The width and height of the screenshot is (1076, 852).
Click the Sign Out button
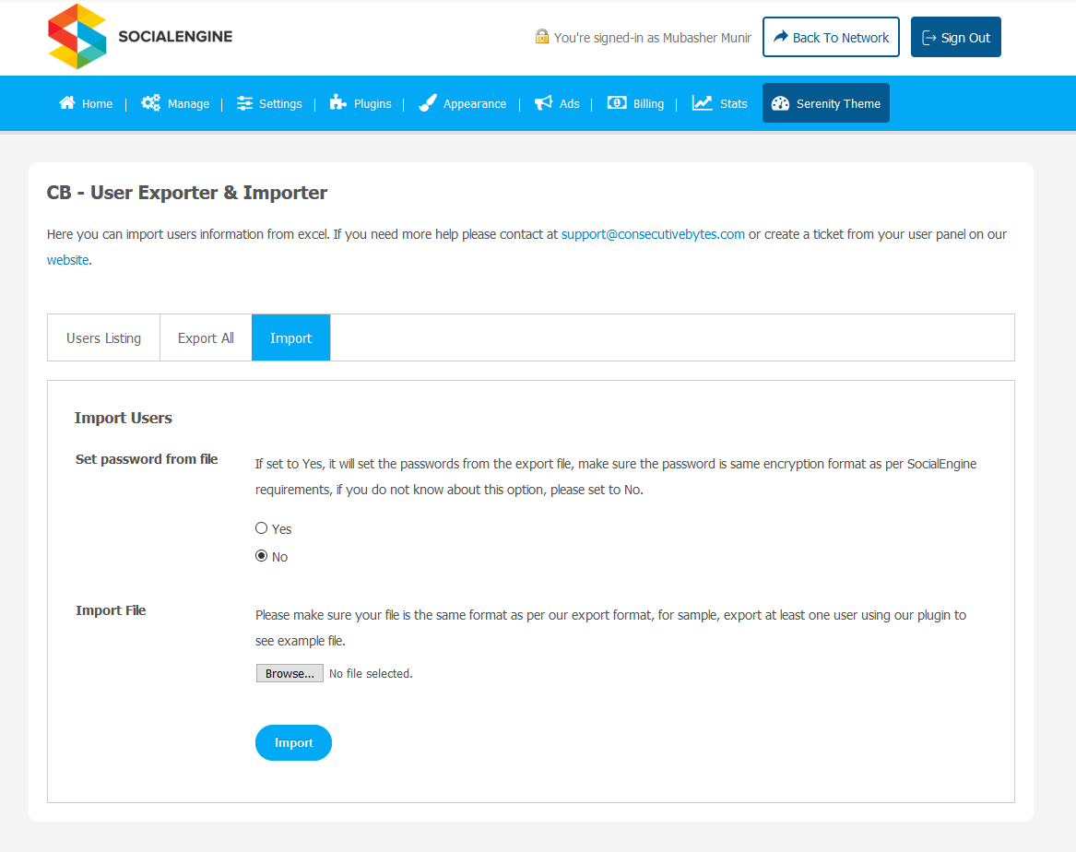click(955, 37)
